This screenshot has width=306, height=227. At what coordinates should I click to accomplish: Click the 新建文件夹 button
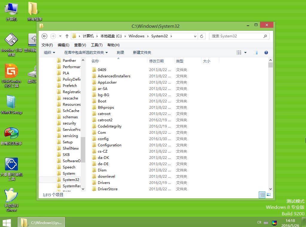pyautogui.click(x=142, y=52)
